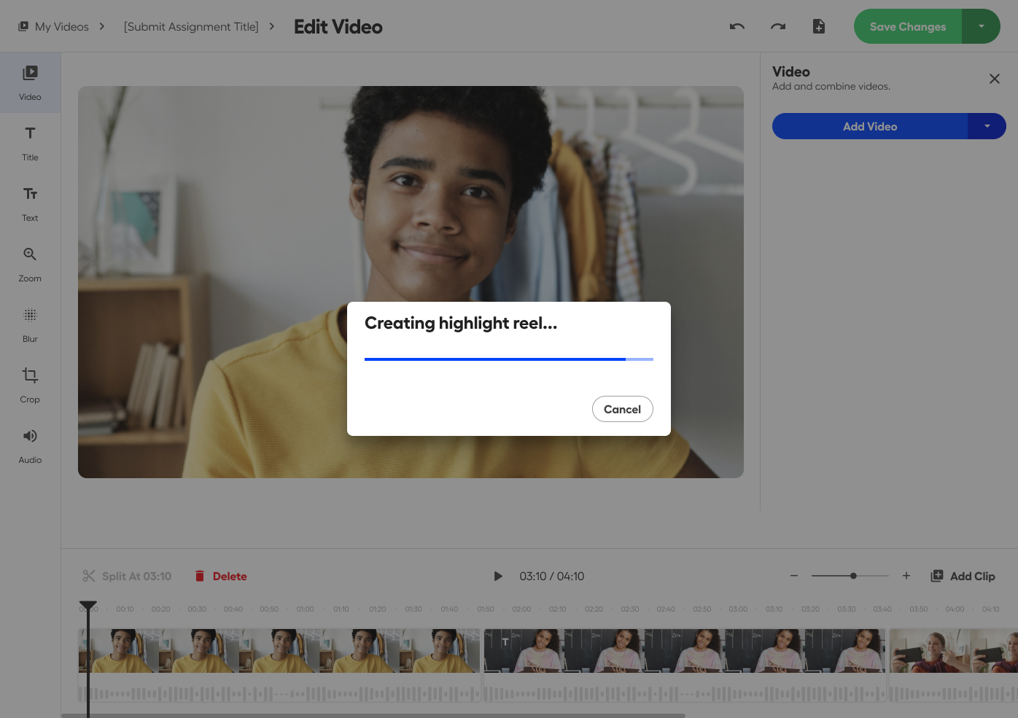Open the Audio tool
Viewport: 1018px width, 718px height.
30,445
